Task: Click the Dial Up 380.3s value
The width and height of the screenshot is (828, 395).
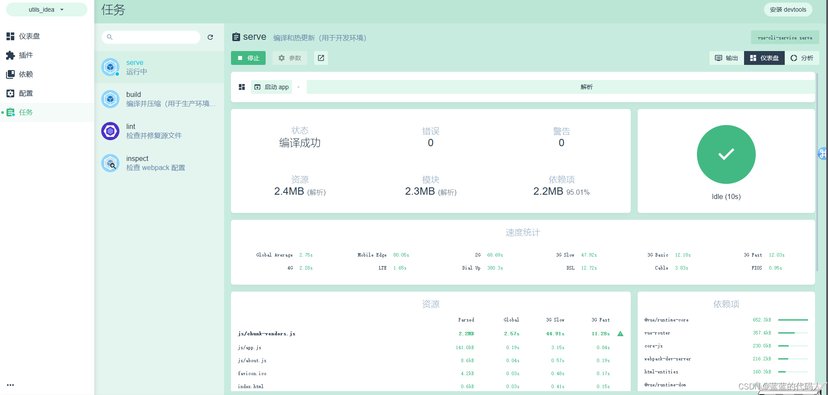Action: (495, 268)
